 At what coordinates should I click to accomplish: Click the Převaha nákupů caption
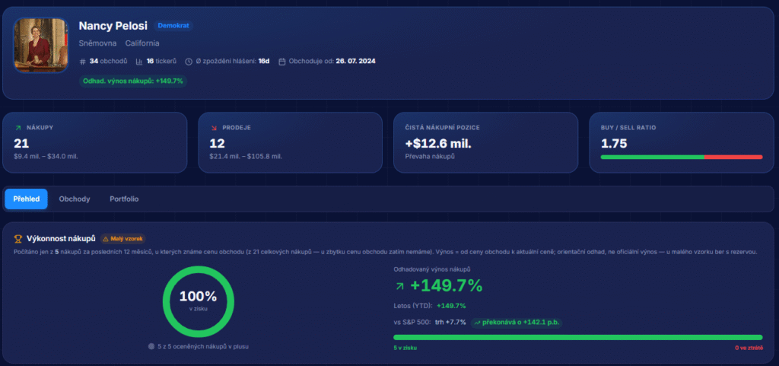coord(430,157)
